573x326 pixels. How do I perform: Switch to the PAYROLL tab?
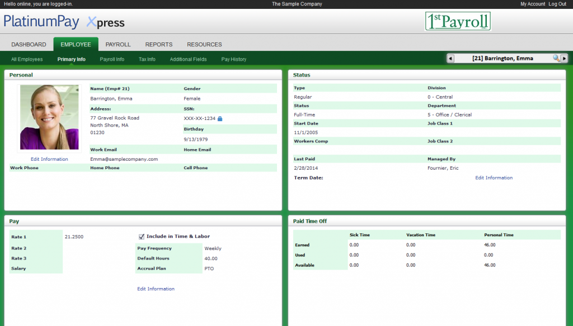[118, 45]
